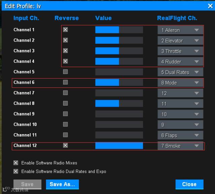Click the Reverse column header
The height and width of the screenshot is (194, 215).
(67, 18)
